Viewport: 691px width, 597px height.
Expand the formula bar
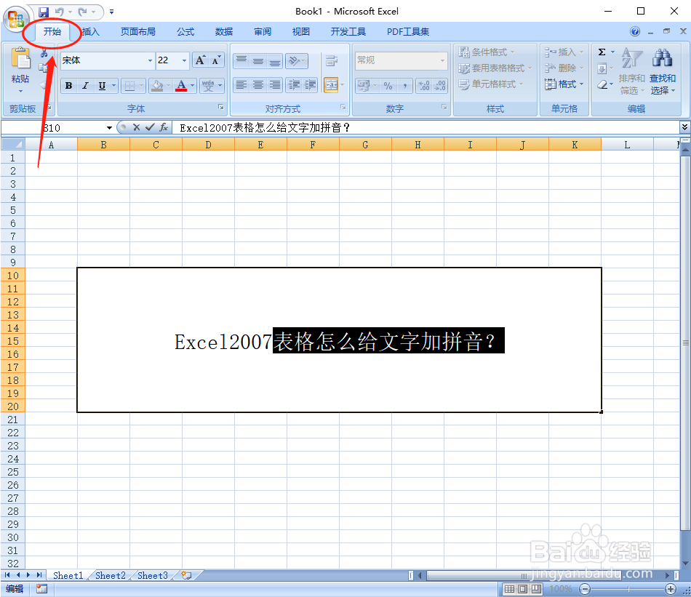point(684,127)
